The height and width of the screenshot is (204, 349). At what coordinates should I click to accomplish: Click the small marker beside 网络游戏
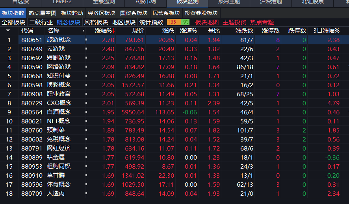(x=86, y=67)
